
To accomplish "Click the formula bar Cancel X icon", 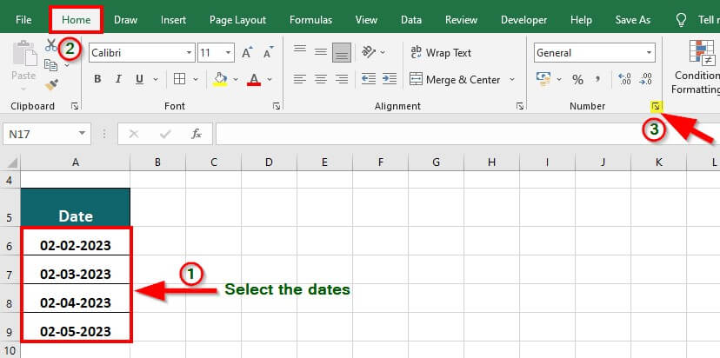I will [134, 134].
